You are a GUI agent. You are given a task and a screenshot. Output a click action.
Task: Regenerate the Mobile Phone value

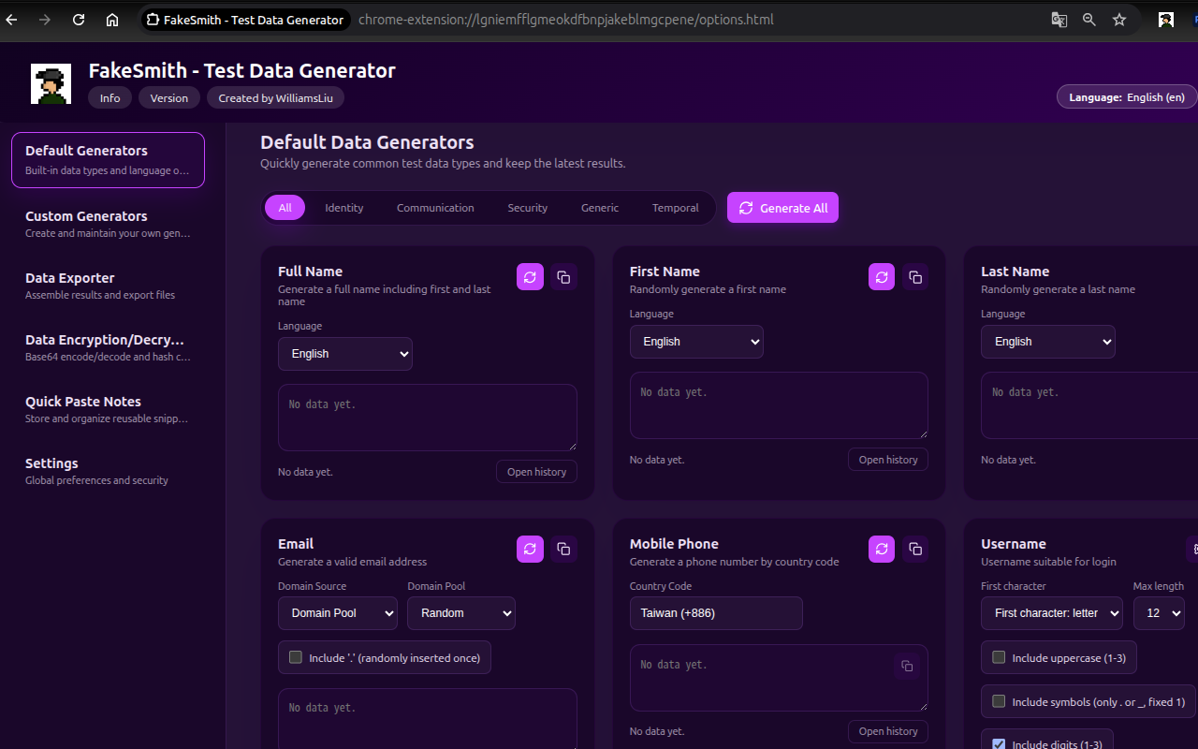(882, 549)
